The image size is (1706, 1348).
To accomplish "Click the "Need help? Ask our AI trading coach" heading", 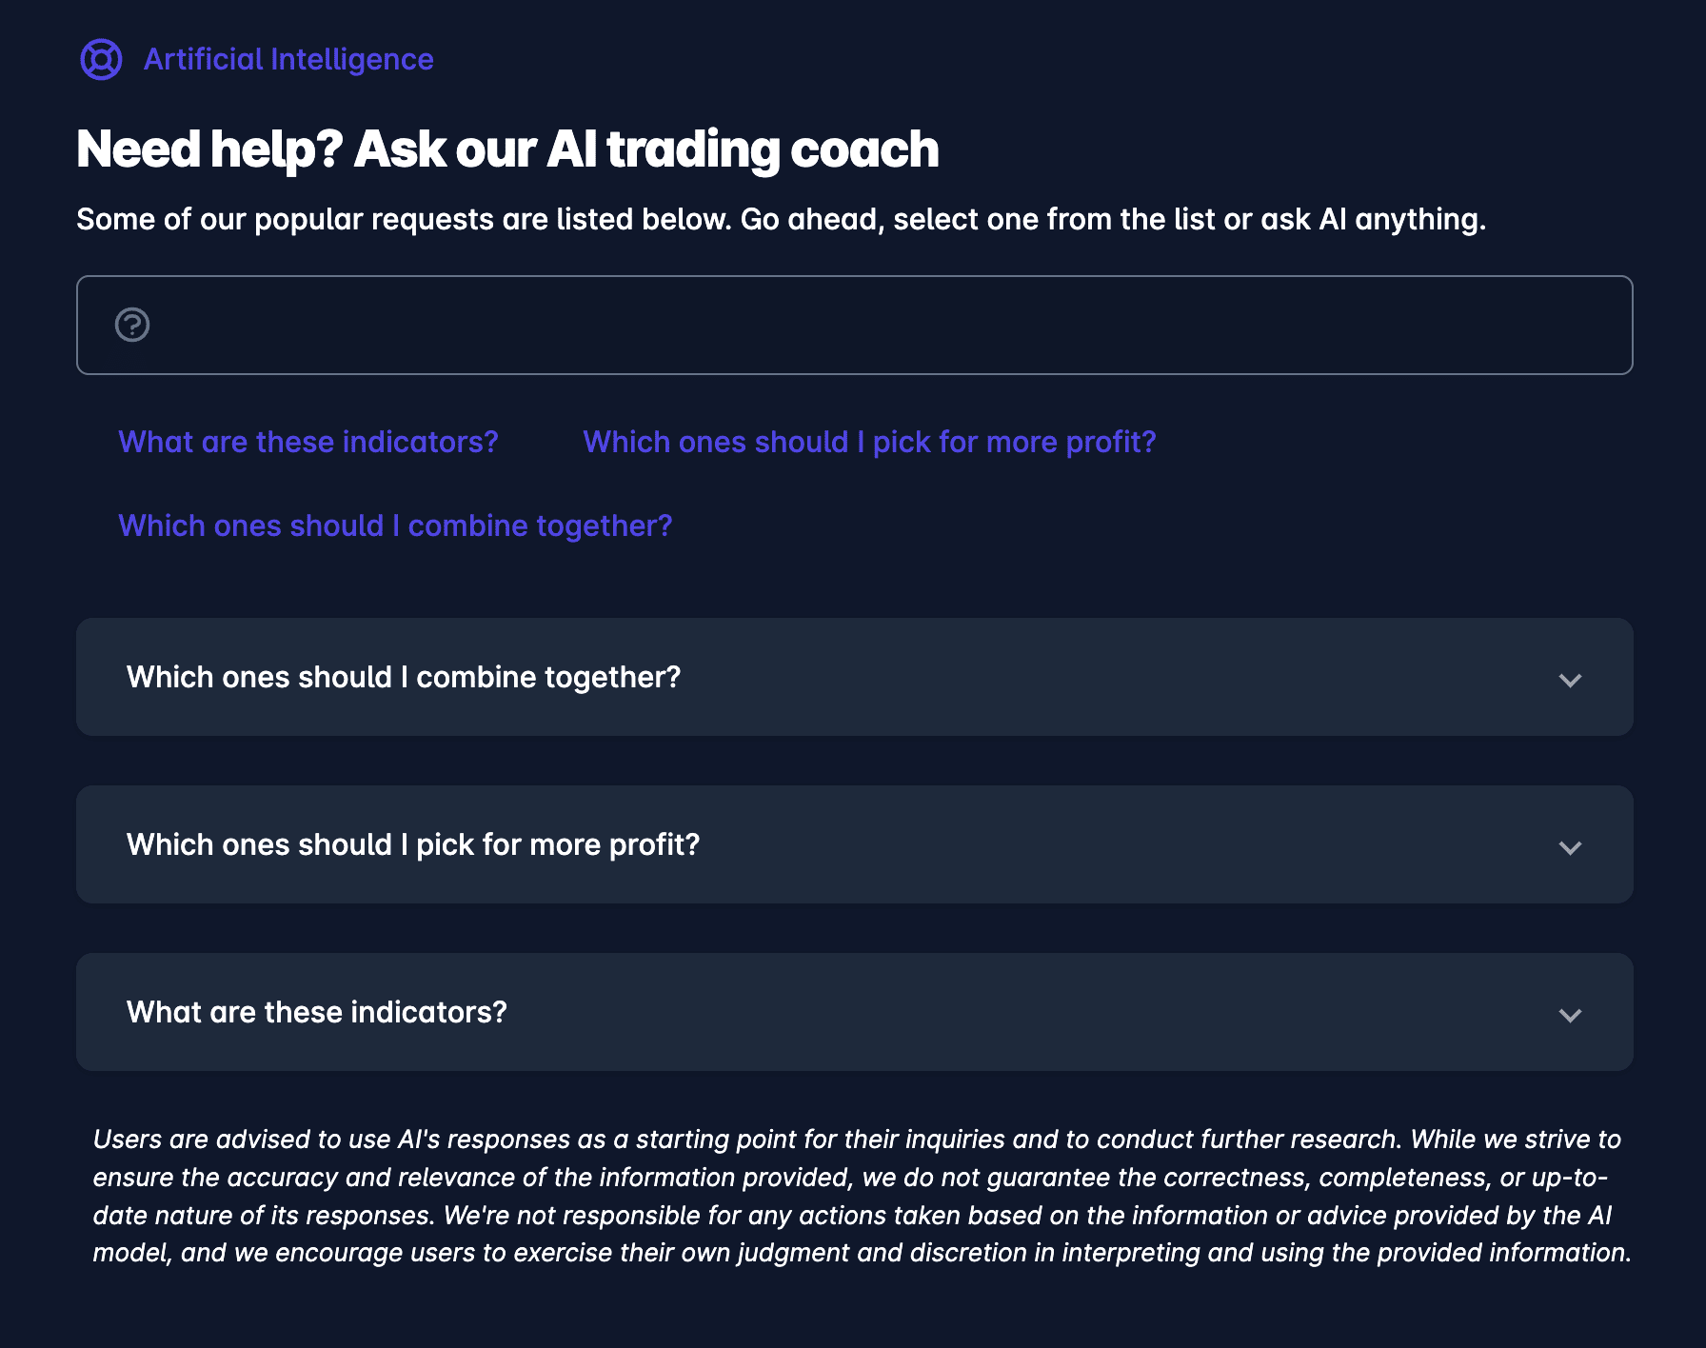I will (x=507, y=149).
